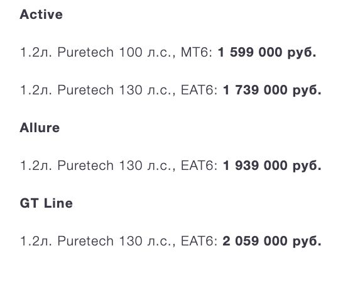
Task: Select the Allure trim heading
Action: tap(40, 128)
